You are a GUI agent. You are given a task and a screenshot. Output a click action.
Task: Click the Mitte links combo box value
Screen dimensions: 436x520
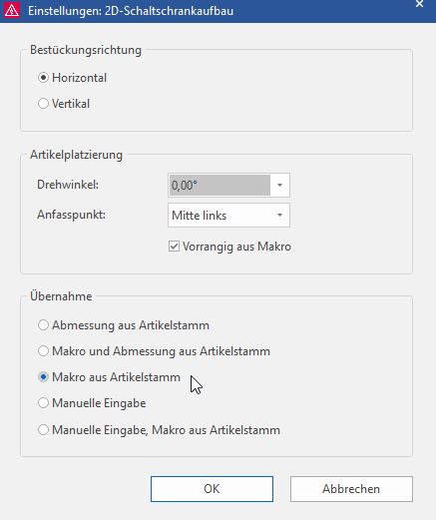point(228,216)
